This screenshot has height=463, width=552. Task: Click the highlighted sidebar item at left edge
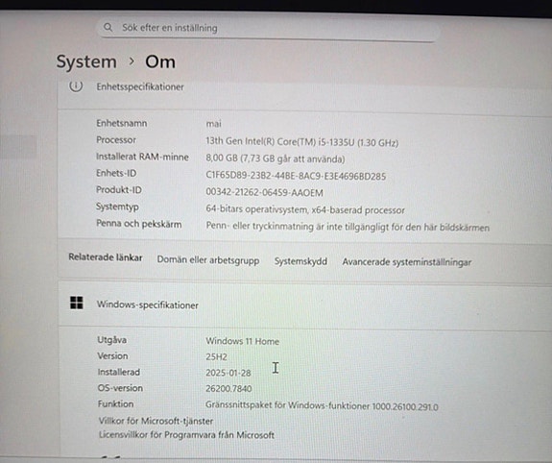(18, 146)
